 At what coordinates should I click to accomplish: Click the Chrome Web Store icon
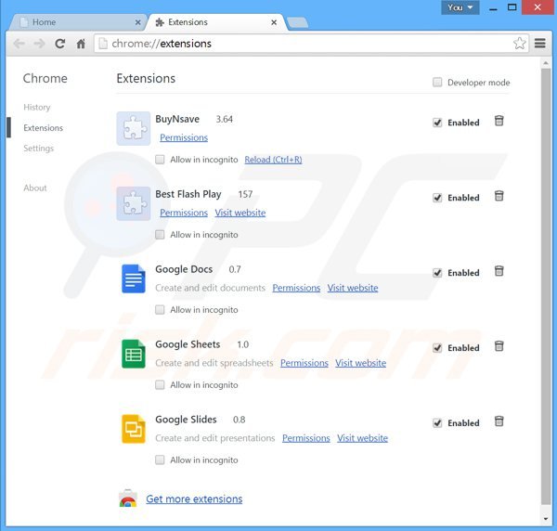pos(128,499)
